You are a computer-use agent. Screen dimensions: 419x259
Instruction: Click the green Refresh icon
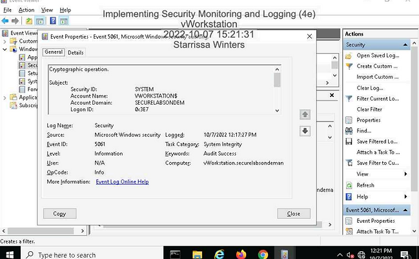pos(349,185)
